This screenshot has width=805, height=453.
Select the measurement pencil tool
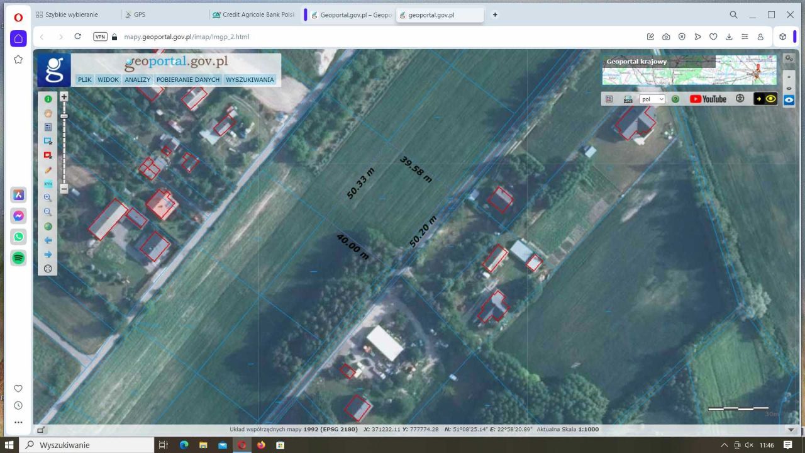48,170
